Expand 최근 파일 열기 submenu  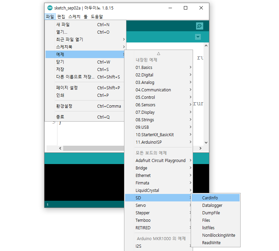85,39
